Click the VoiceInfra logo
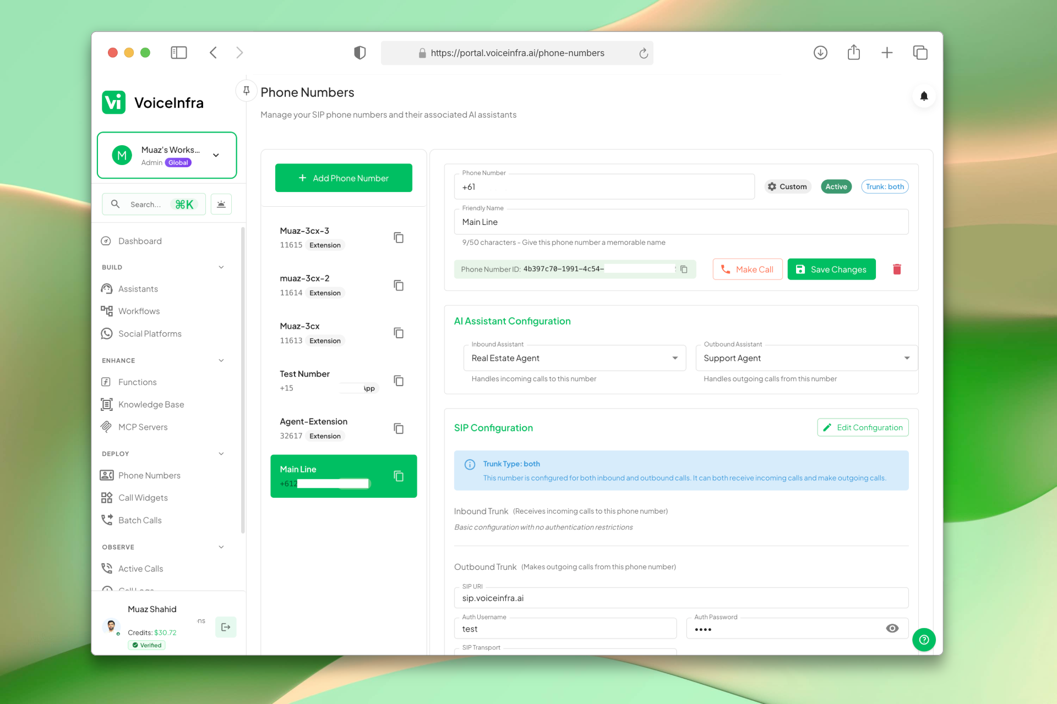Screen dimensions: 1057x704 coord(153,102)
